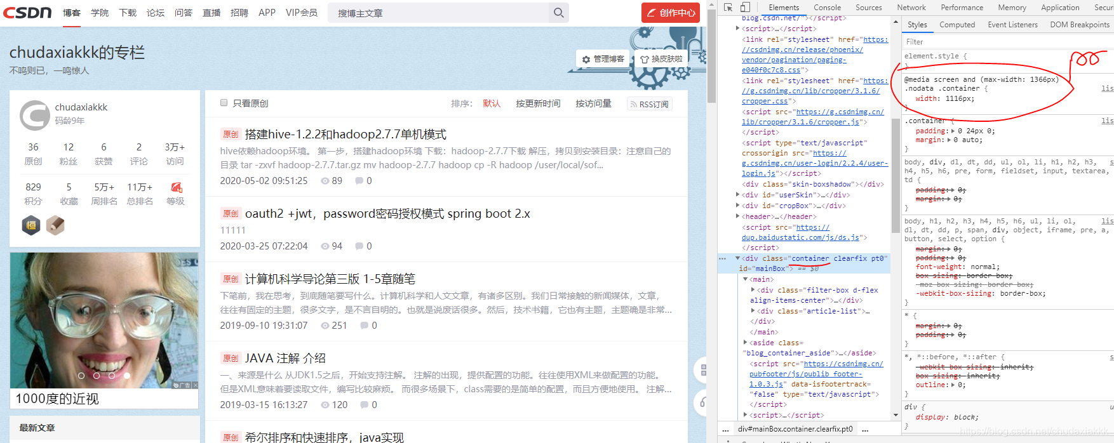Open the VIP会员 nav item
This screenshot has width=1114, height=443.
[x=302, y=13]
